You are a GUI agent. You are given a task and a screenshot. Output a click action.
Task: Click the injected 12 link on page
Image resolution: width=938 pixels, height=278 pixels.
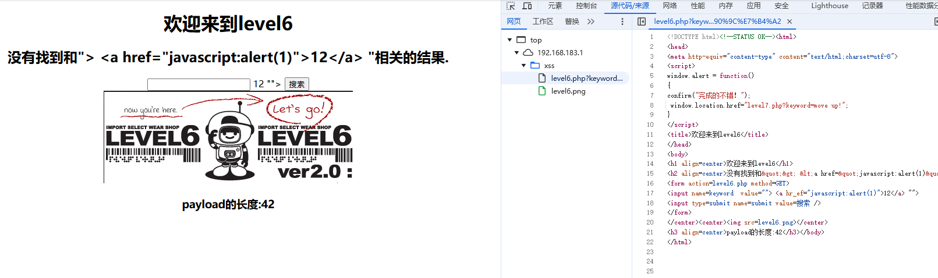(x=259, y=84)
